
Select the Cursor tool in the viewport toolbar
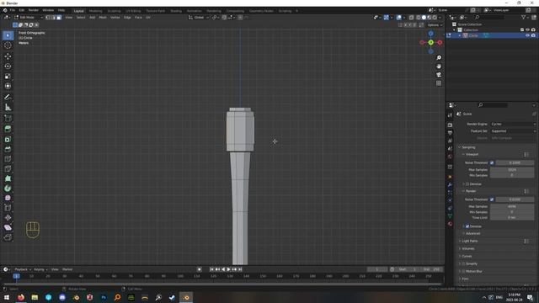8,45
